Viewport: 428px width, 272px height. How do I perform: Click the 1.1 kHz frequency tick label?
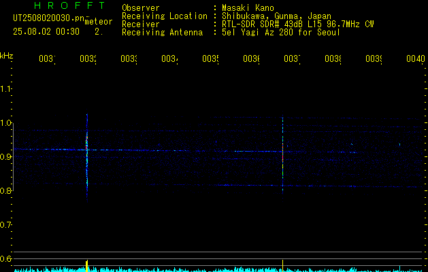[x=5, y=88]
